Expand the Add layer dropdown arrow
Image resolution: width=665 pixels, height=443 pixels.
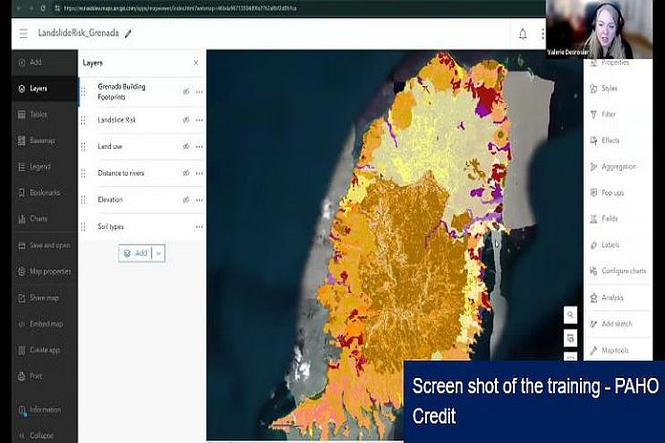click(159, 253)
